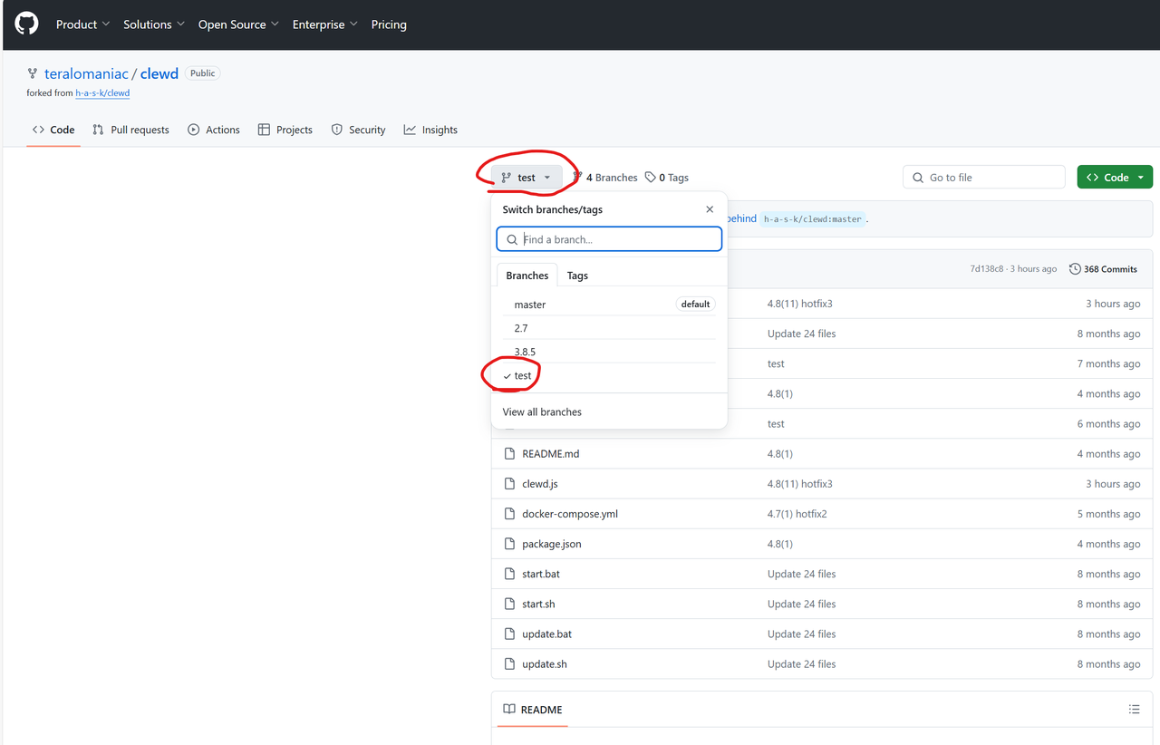Viewport: 1160px width, 745px height.
Task: Close the Switch branches/tags popup
Action: coord(710,209)
